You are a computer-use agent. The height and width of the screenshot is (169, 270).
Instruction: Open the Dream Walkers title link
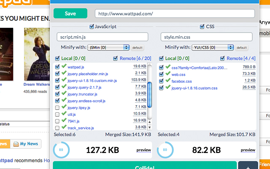(37, 84)
